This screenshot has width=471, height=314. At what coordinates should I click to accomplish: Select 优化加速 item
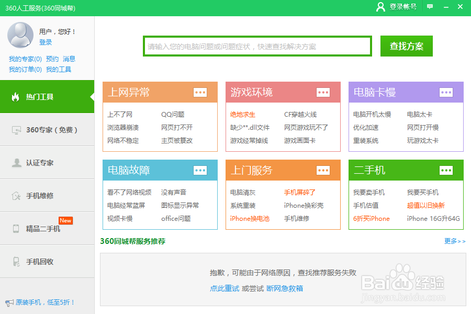(x=366, y=127)
